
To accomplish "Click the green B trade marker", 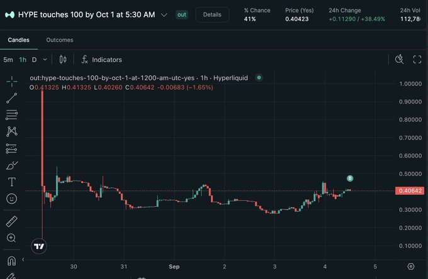I will (350, 178).
